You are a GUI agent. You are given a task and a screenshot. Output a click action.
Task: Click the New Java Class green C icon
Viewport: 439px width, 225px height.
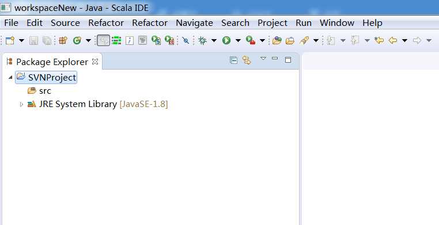[77, 40]
